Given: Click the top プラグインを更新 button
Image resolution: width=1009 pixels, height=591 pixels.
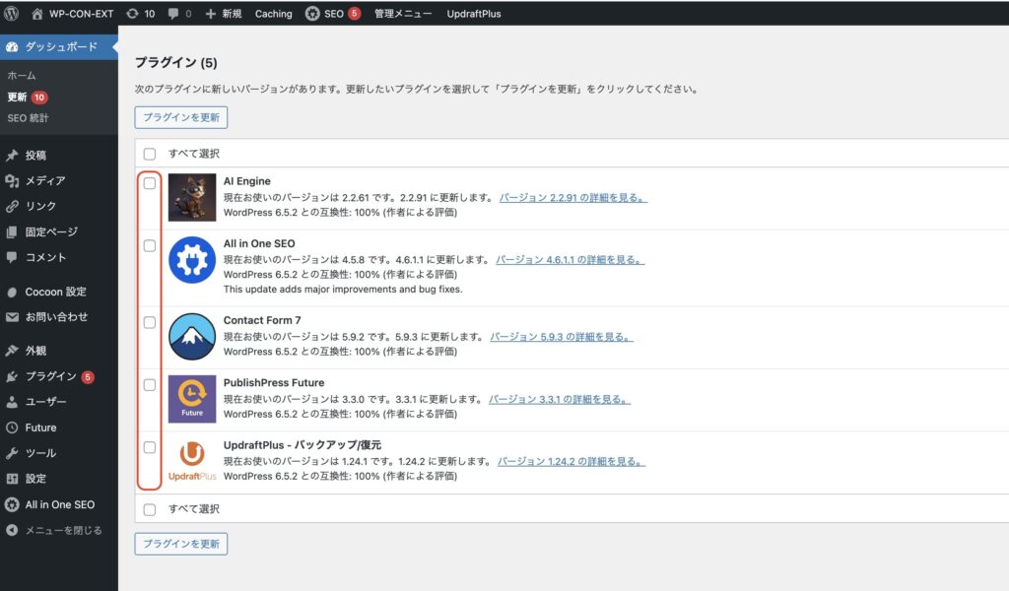Looking at the screenshot, I should [181, 117].
